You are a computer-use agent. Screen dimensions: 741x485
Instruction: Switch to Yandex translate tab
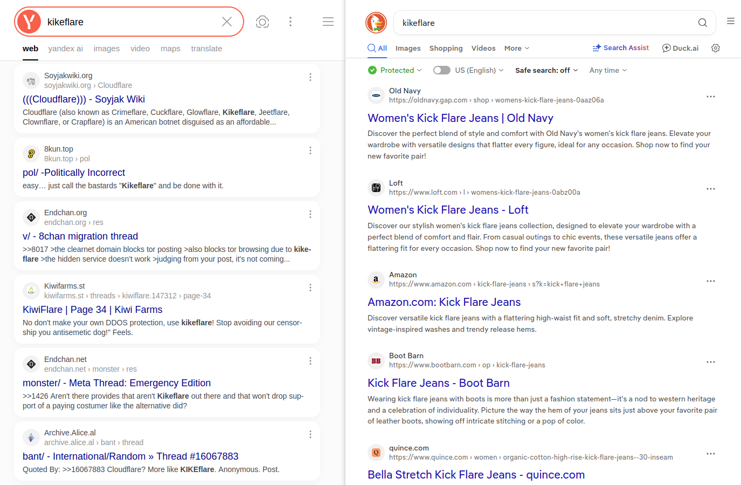coord(206,49)
